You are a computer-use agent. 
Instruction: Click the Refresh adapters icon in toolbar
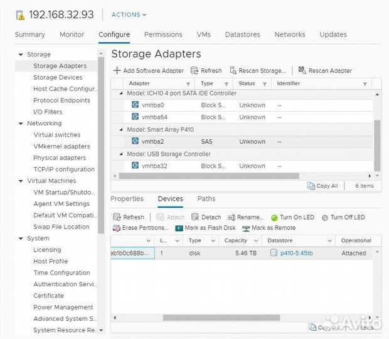point(194,70)
